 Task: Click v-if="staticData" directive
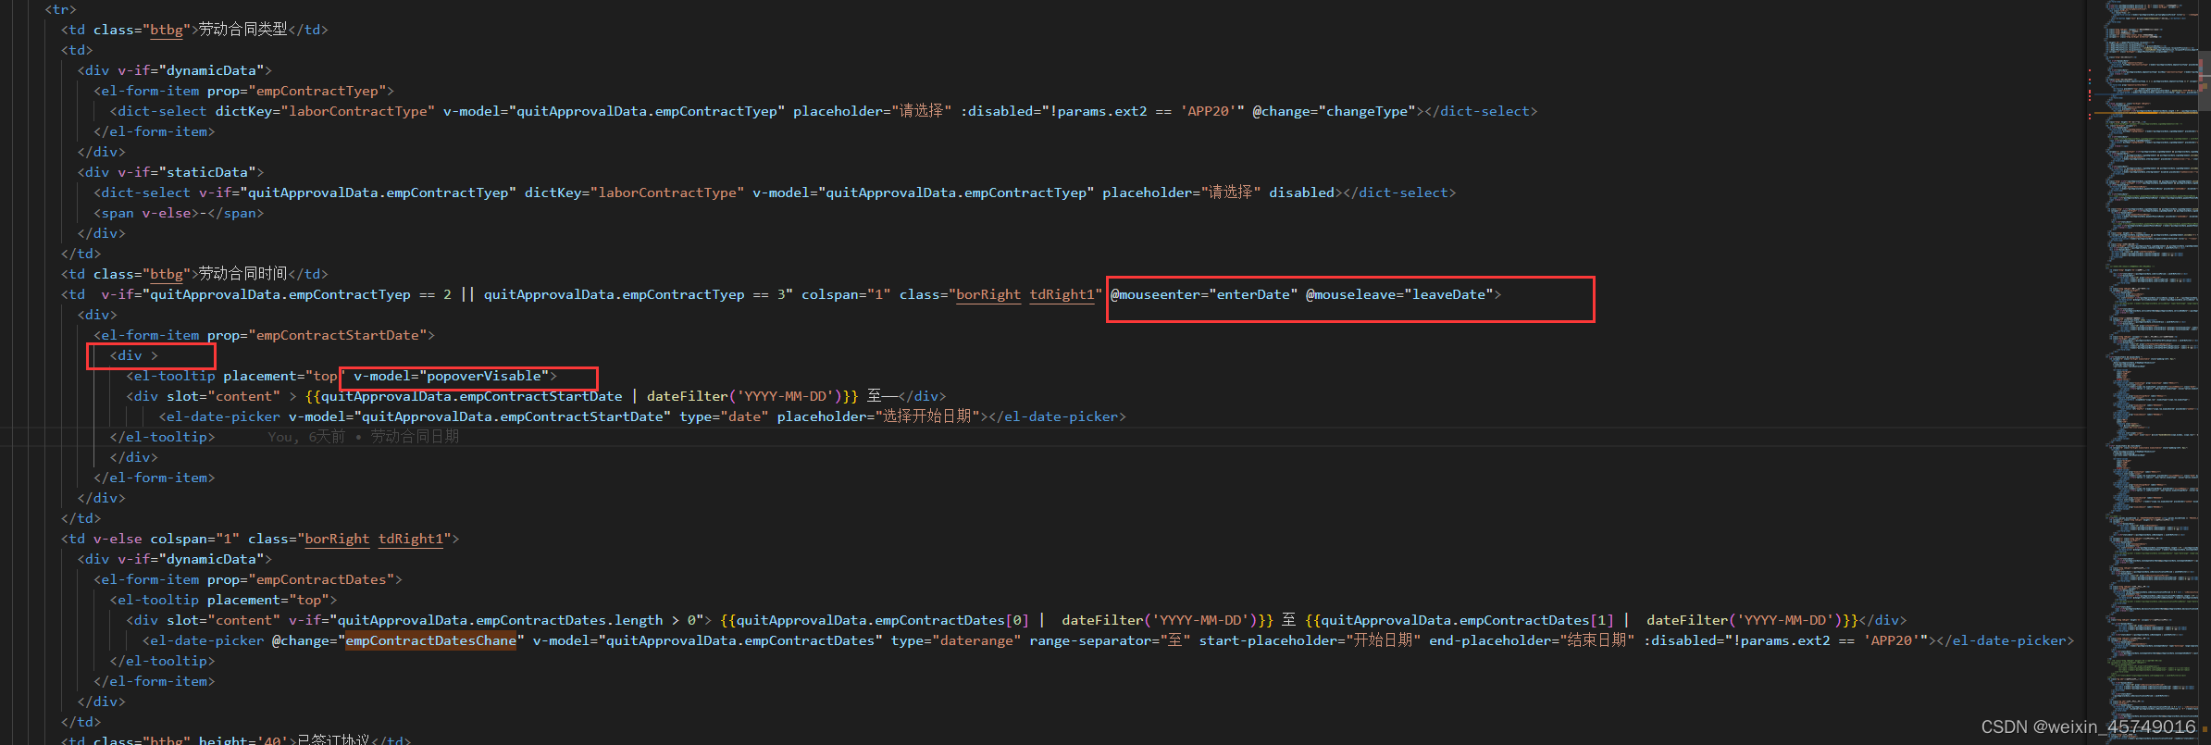[186, 172]
